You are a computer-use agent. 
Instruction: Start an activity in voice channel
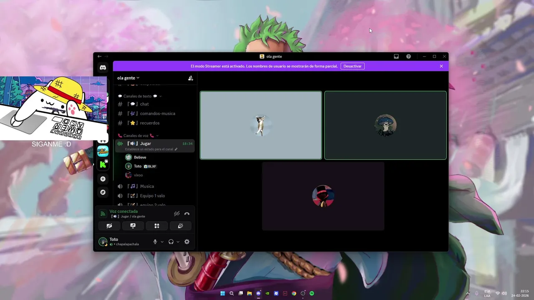click(157, 226)
